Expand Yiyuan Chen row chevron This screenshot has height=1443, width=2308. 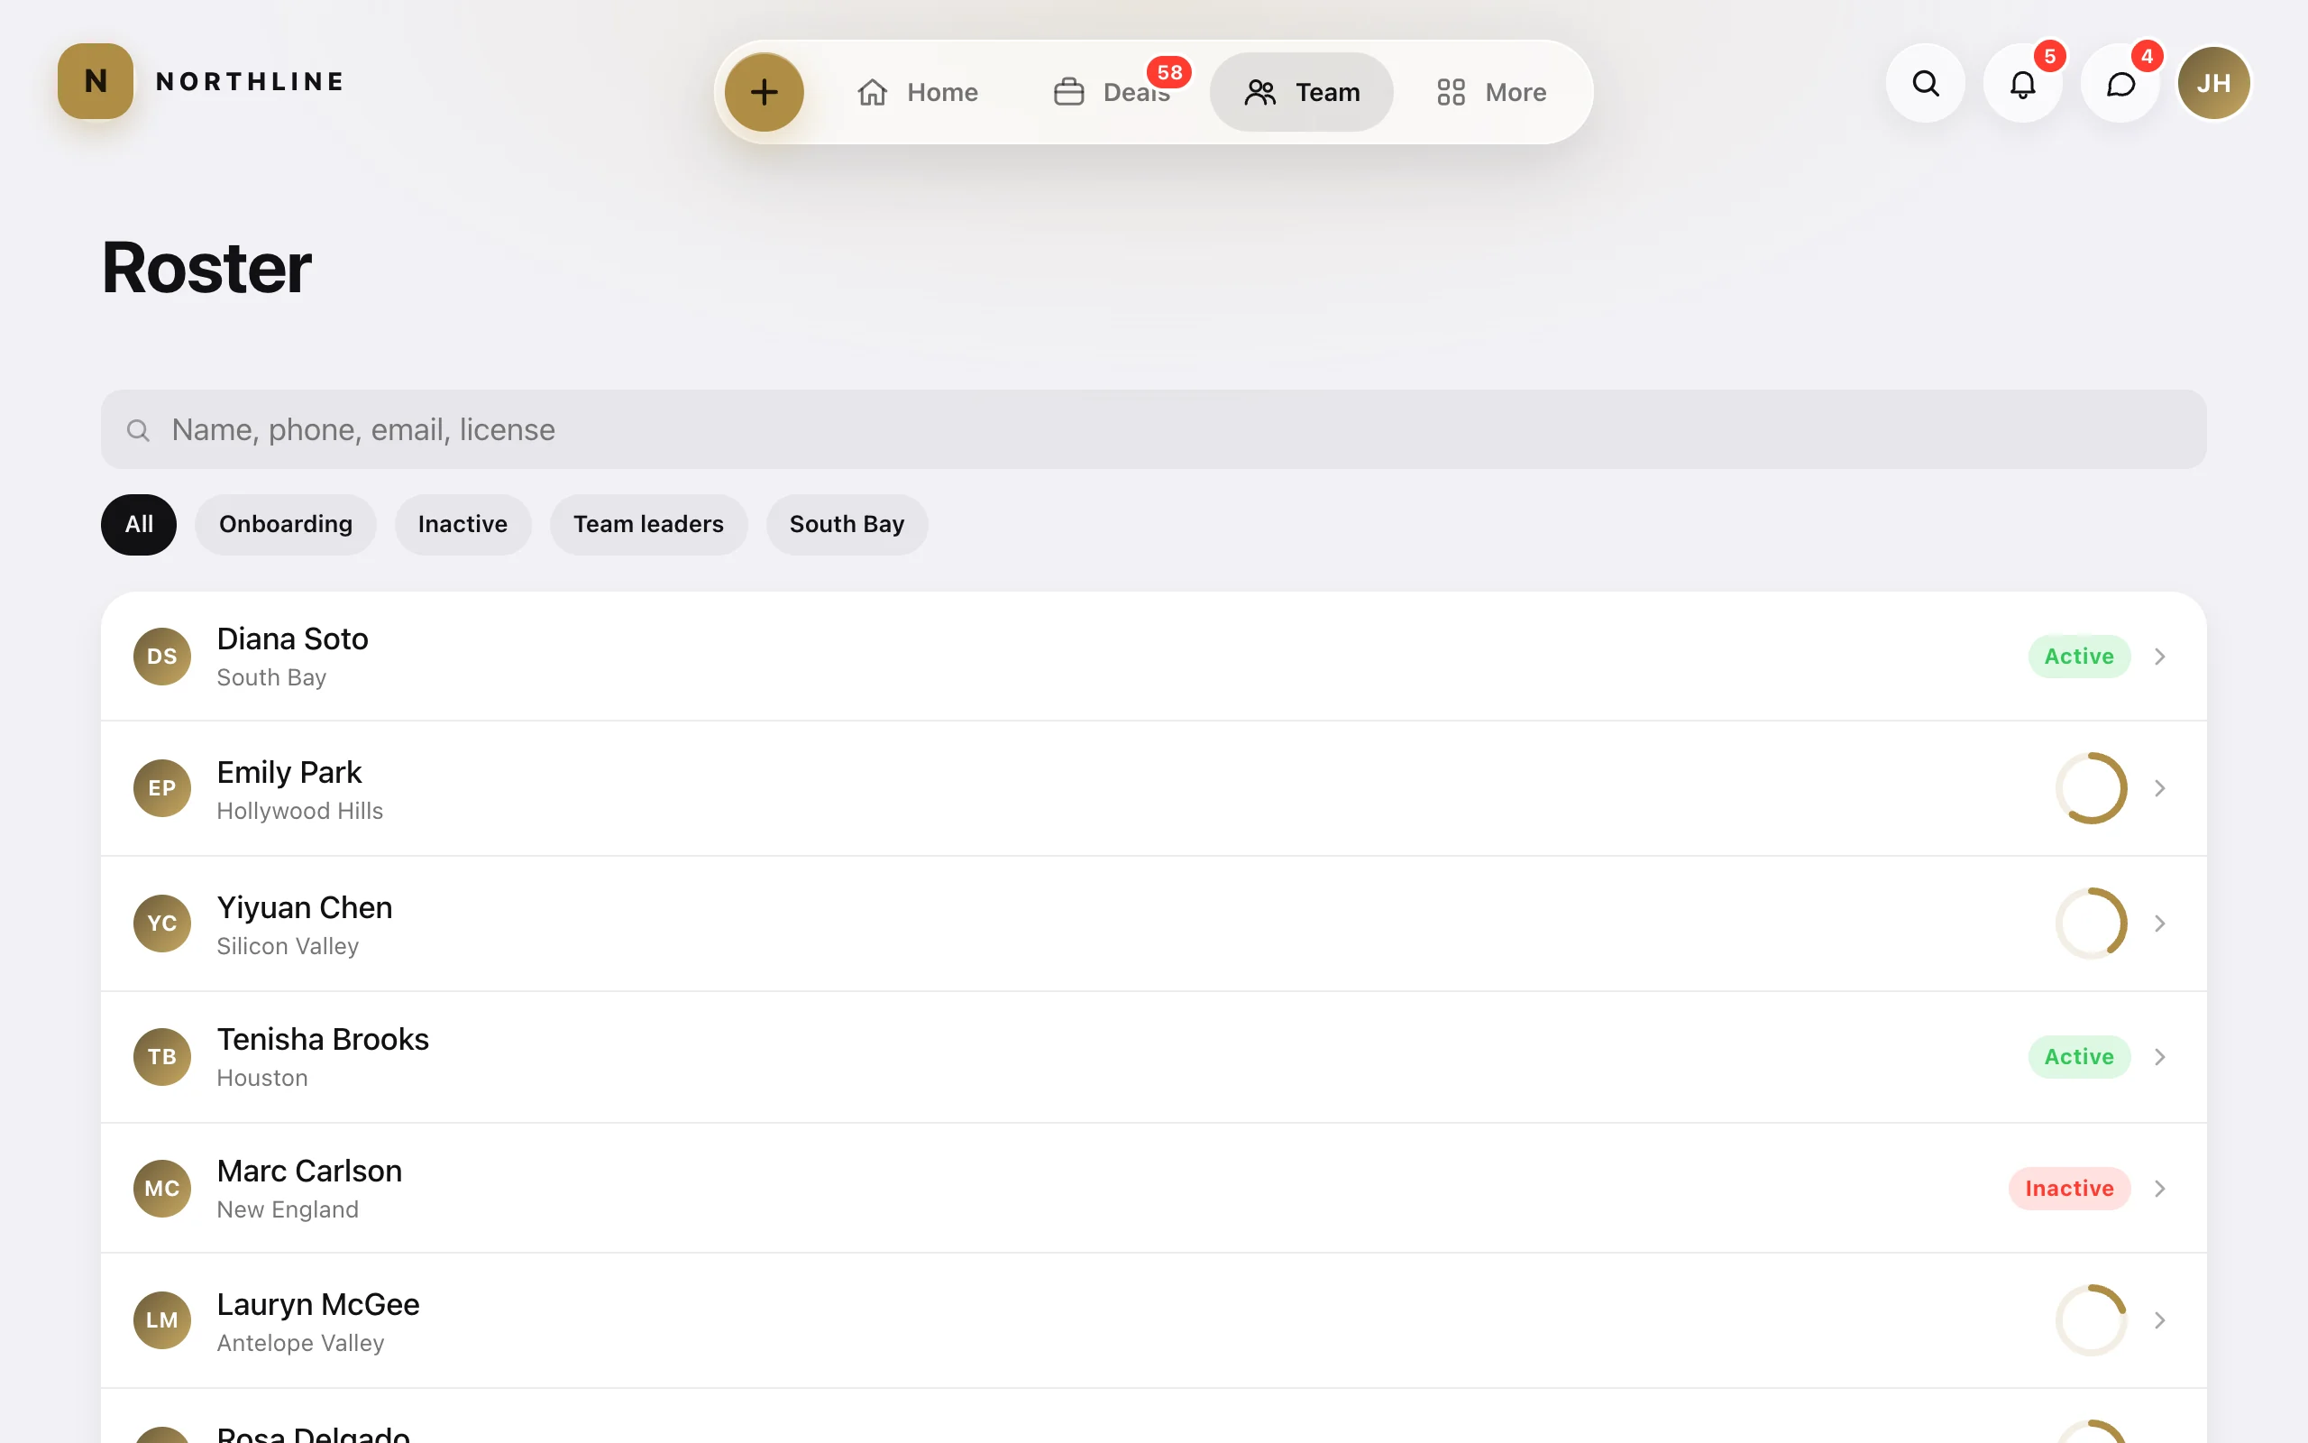[x=2160, y=923]
